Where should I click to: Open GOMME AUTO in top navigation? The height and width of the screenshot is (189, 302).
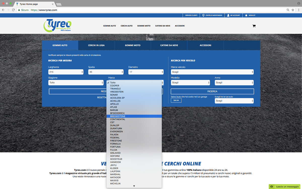(x=109, y=26)
